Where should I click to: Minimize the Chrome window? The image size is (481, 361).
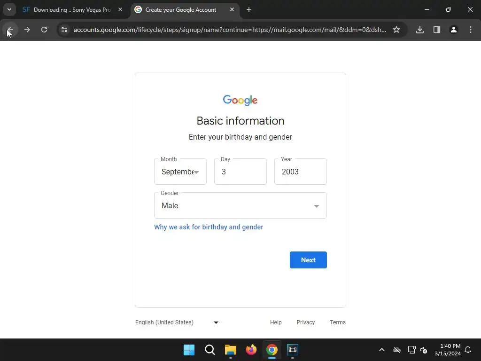[427, 9]
